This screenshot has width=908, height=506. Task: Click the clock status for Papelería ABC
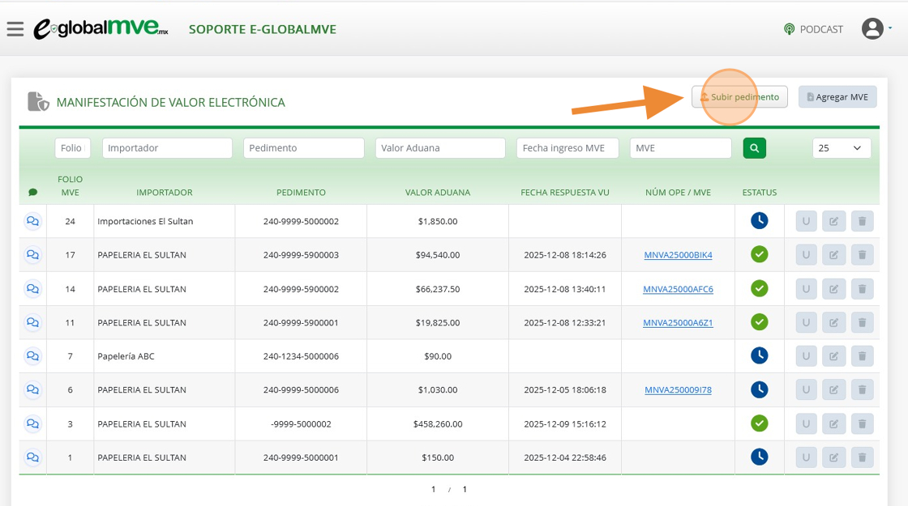[759, 355]
